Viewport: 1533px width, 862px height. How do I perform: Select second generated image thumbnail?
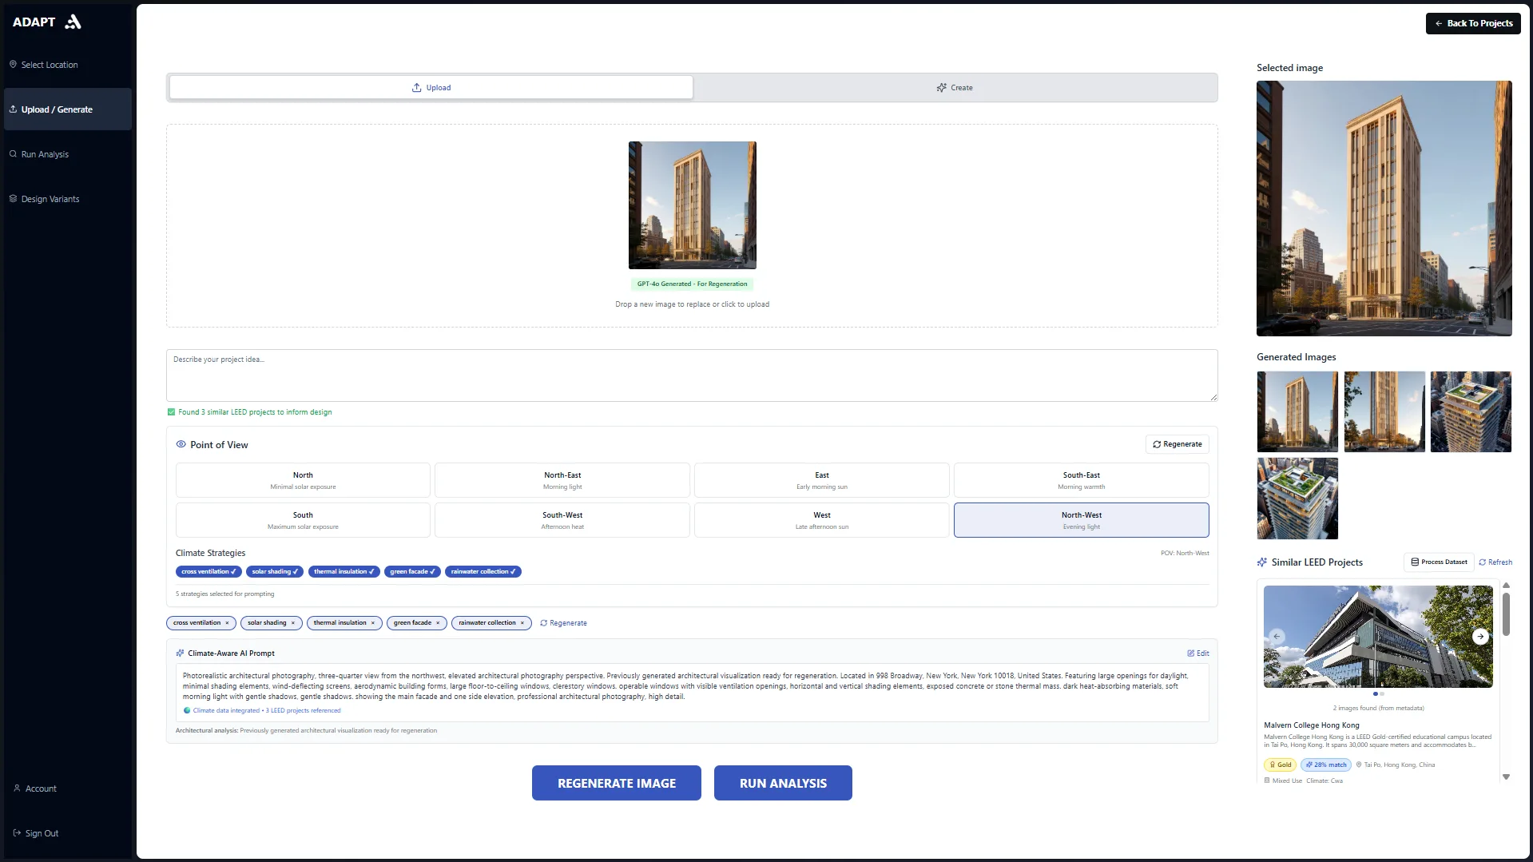click(x=1384, y=411)
